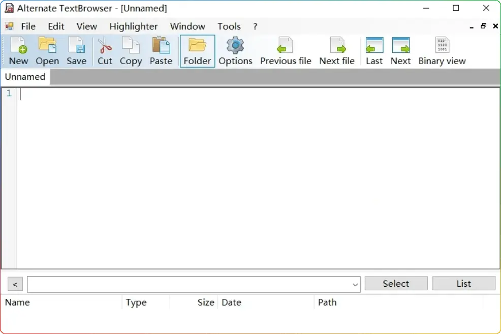This screenshot has width=501, height=334.
Task: Maximize the Alternate TextBrowser window
Action: pyautogui.click(x=456, y=8)
